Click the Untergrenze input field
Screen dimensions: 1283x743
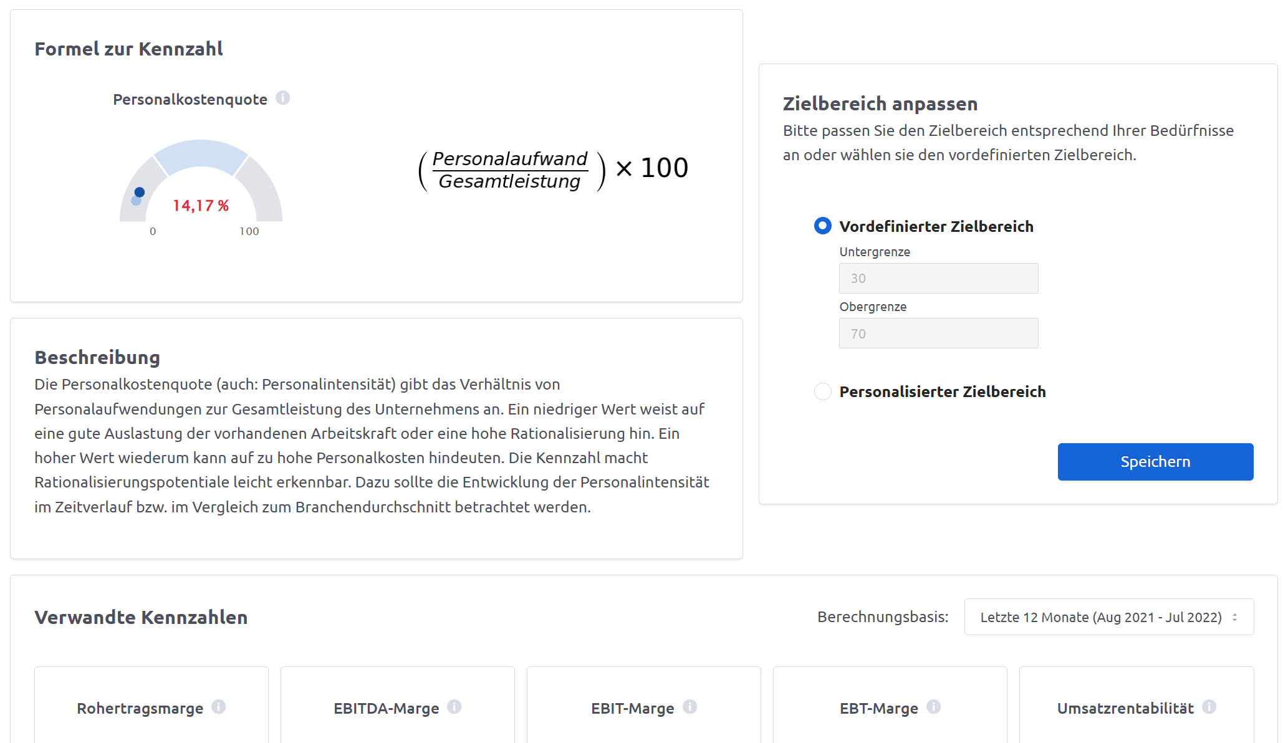[938, 278]
